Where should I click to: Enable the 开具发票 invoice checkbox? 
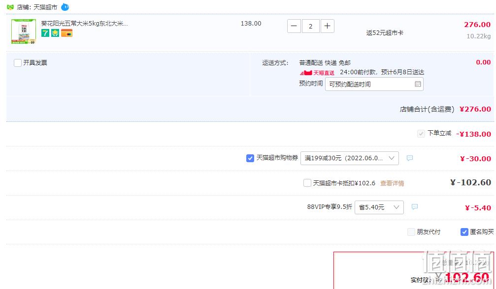click(18, 63)
